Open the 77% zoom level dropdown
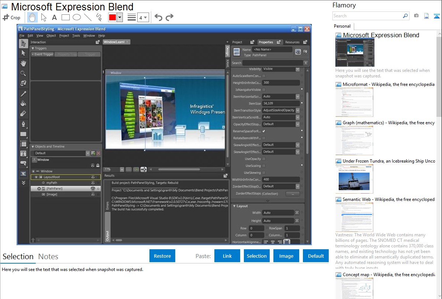 (x=122, y=169)
